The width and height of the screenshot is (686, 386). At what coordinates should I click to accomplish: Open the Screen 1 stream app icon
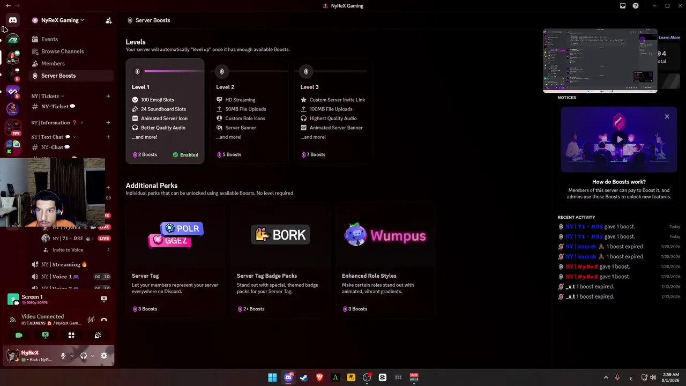coord(13,299)
